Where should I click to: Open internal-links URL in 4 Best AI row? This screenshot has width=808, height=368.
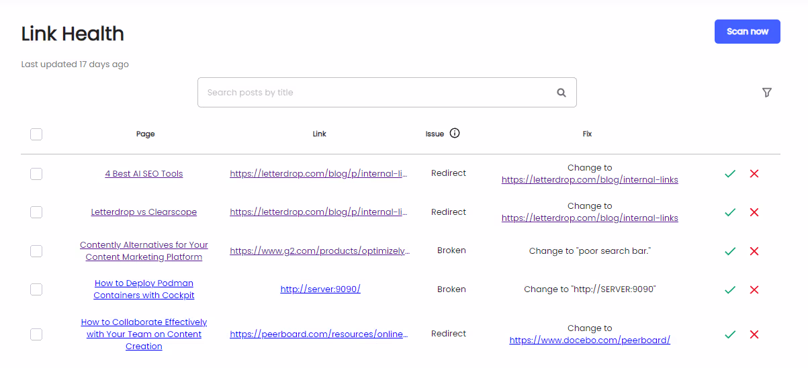click(x=319, y=173)
